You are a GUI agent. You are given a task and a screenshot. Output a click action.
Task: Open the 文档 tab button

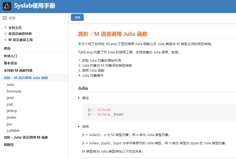click(x=77, y=17)
